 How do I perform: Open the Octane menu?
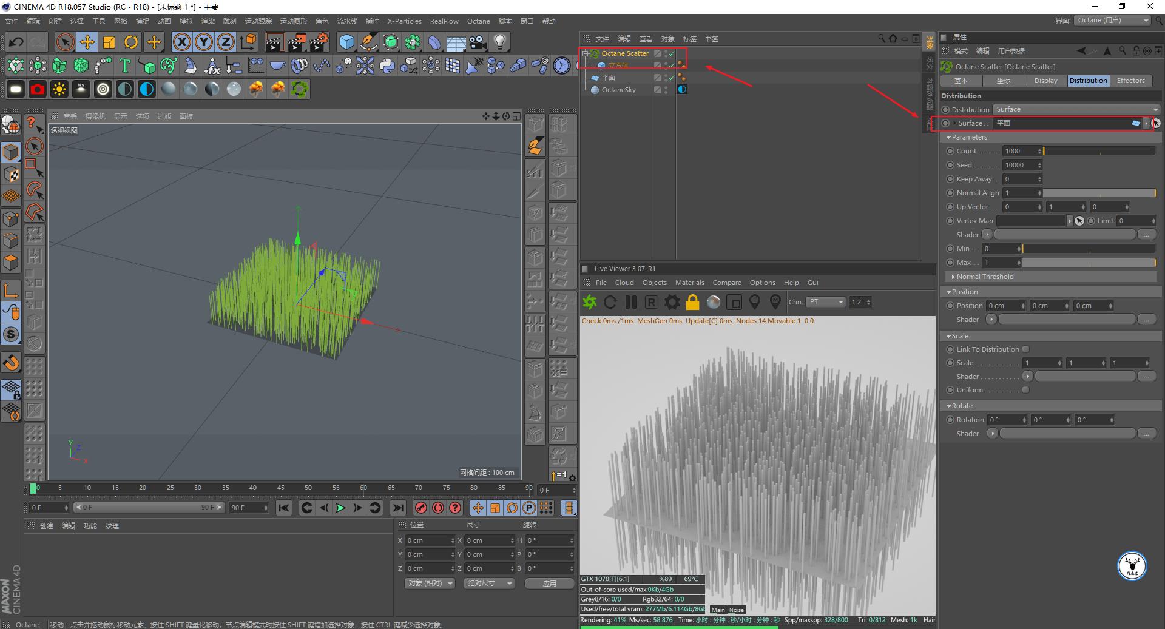pos(478,21)
